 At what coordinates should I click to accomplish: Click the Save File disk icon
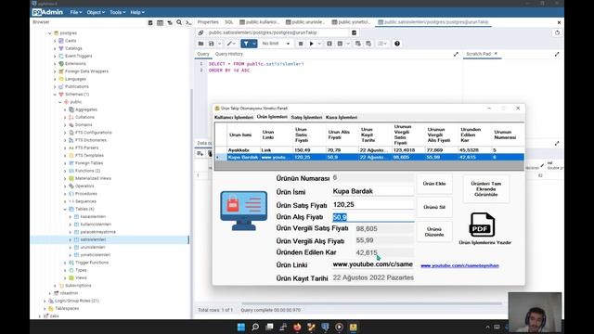(211, 44)
